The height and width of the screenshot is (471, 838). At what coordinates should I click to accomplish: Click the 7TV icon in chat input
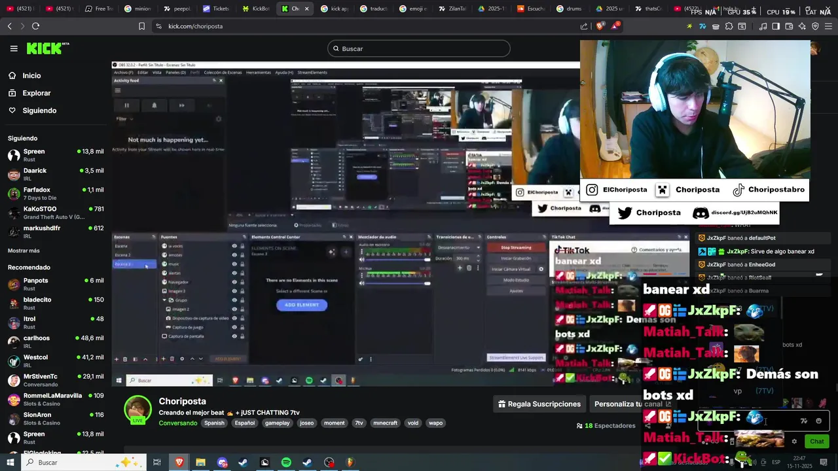click(x=804, y=421)
